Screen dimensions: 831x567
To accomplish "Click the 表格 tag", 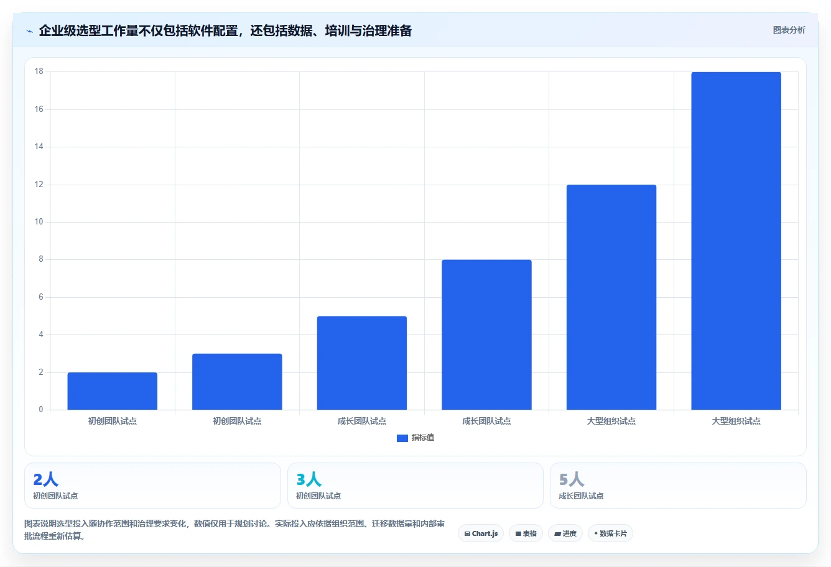I will 526,533.
